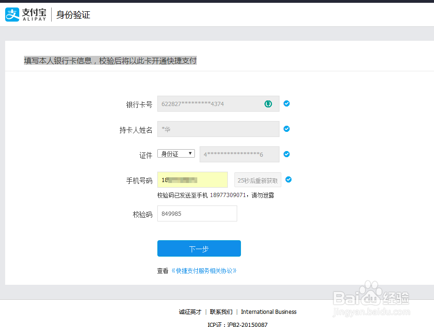Open the International Business link
The image size is (434, 327).
(269, 312)
